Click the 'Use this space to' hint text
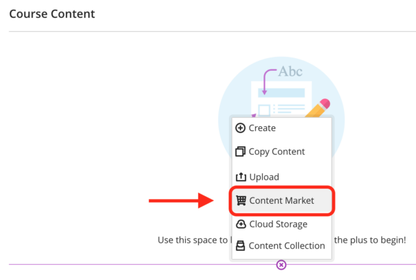Viewport: 416px width, 280px height. pyautogui.click(x=193, y=240)
